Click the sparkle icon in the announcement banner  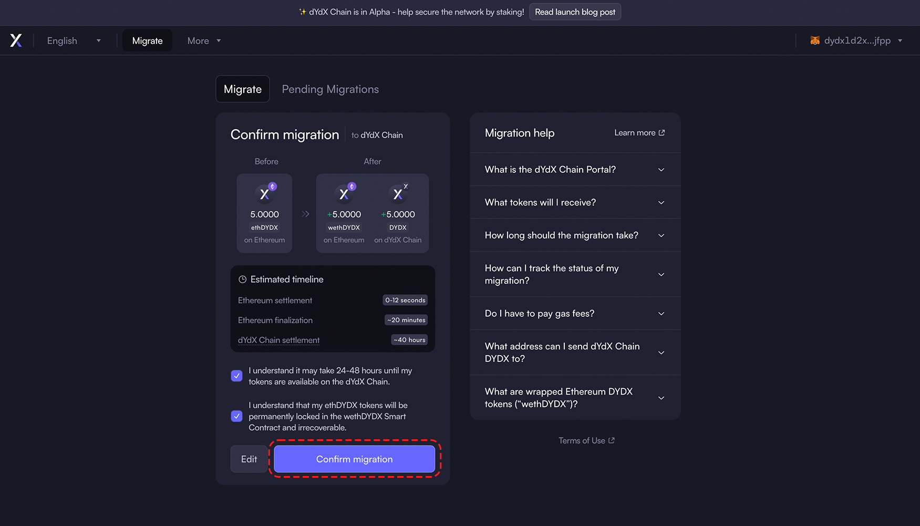[x=302, y=12]
